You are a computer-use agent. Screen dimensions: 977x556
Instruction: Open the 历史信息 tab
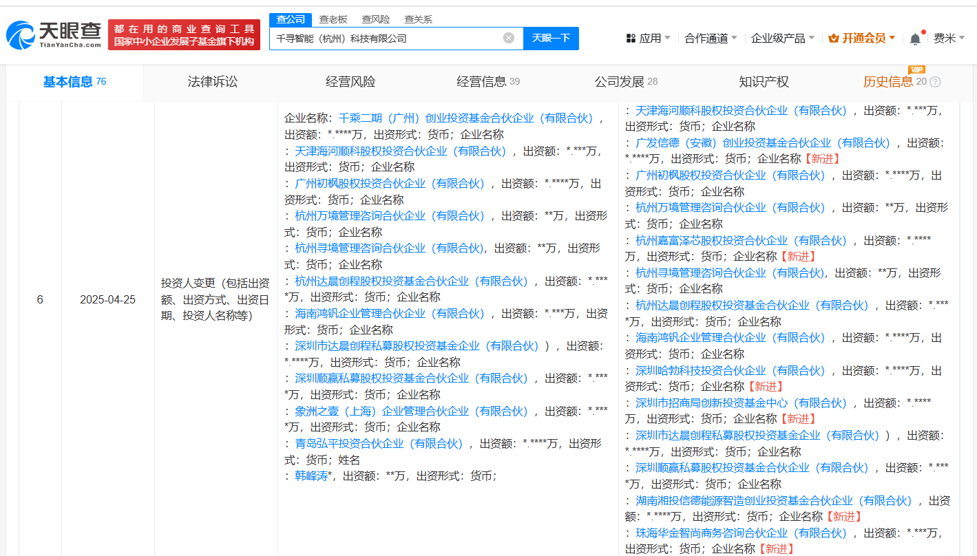(901, 82)
